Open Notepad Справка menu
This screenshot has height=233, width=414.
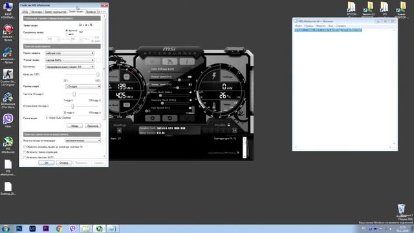point(341,26)
